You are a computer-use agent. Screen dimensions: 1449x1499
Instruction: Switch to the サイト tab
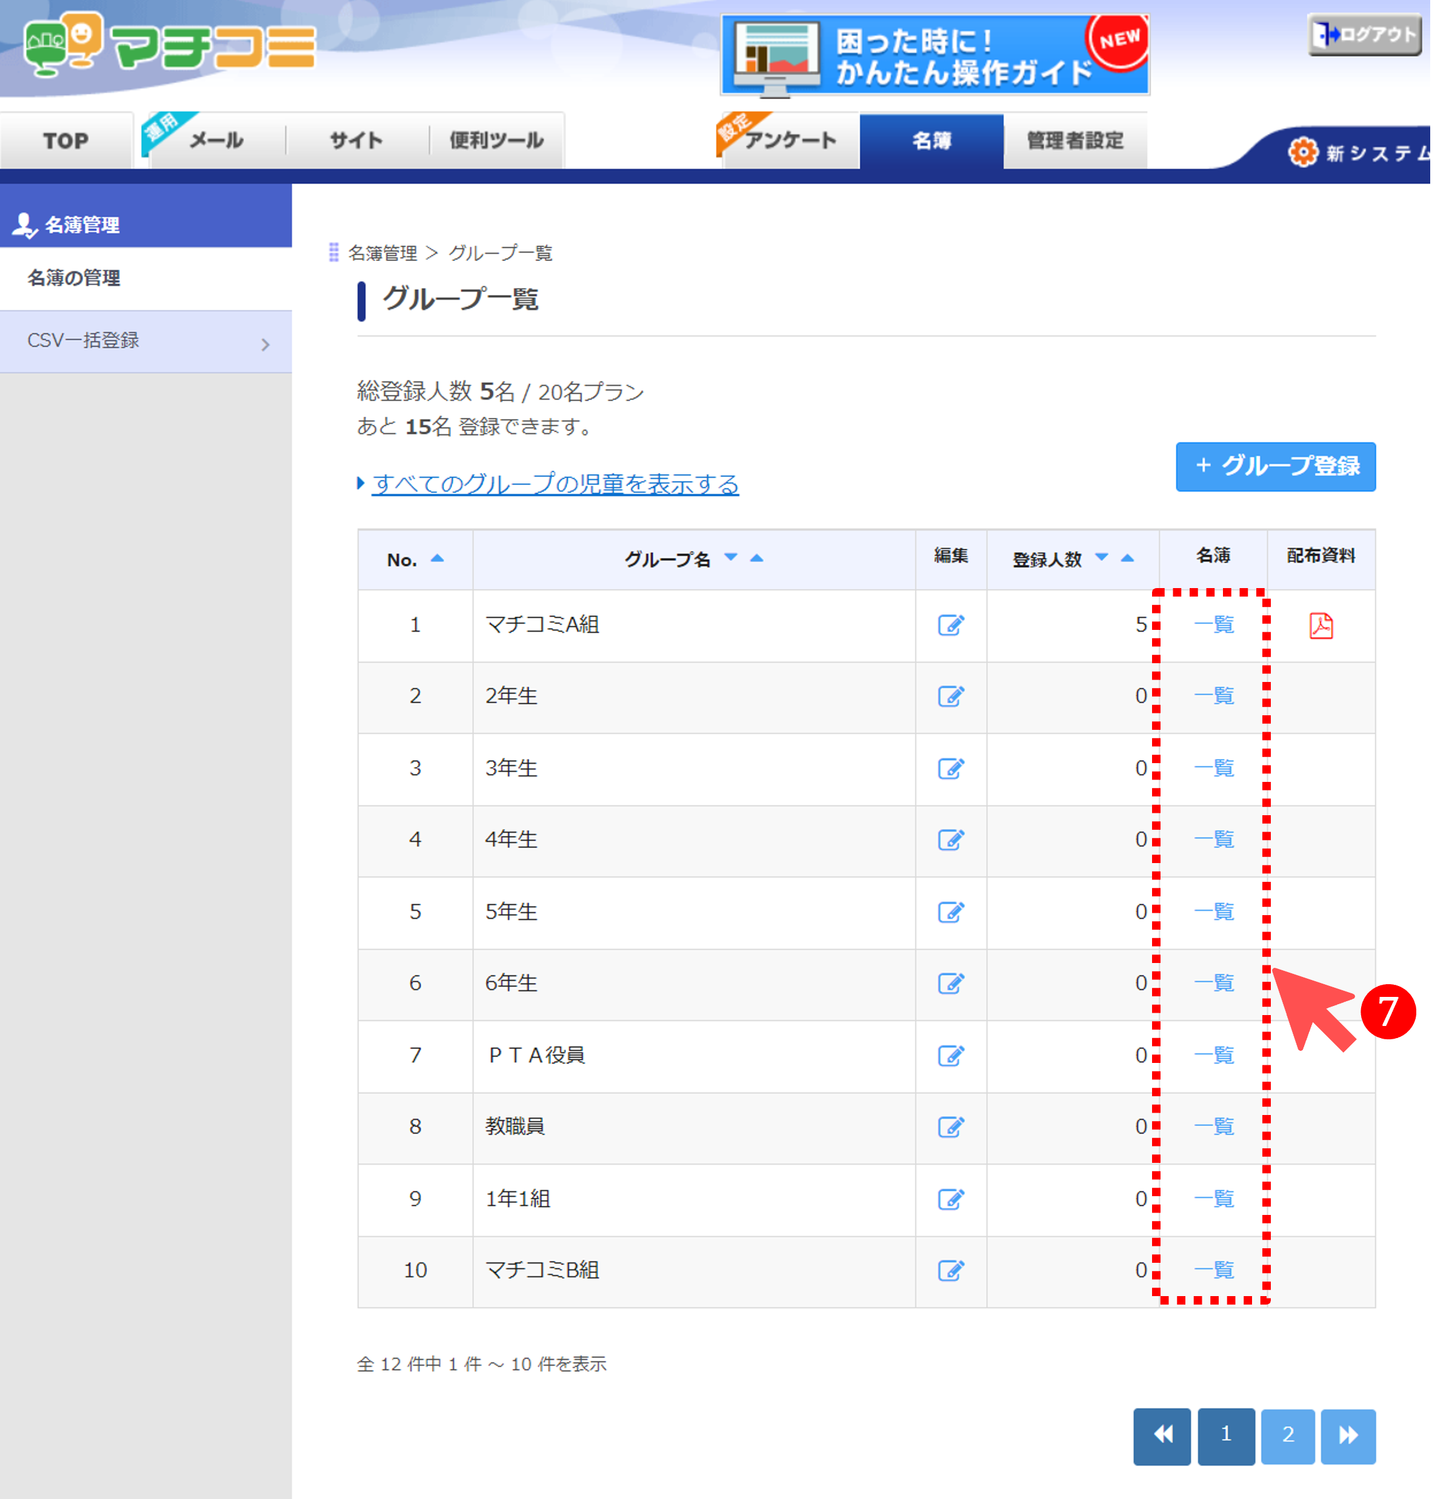(356, 141)
